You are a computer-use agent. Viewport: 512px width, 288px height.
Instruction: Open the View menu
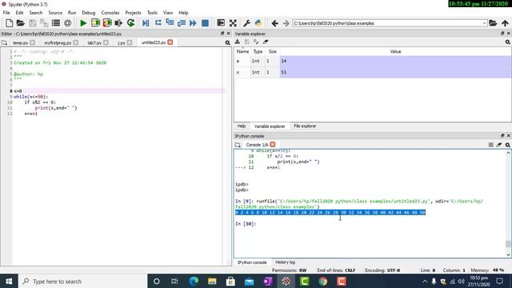(x=168, y=13)
